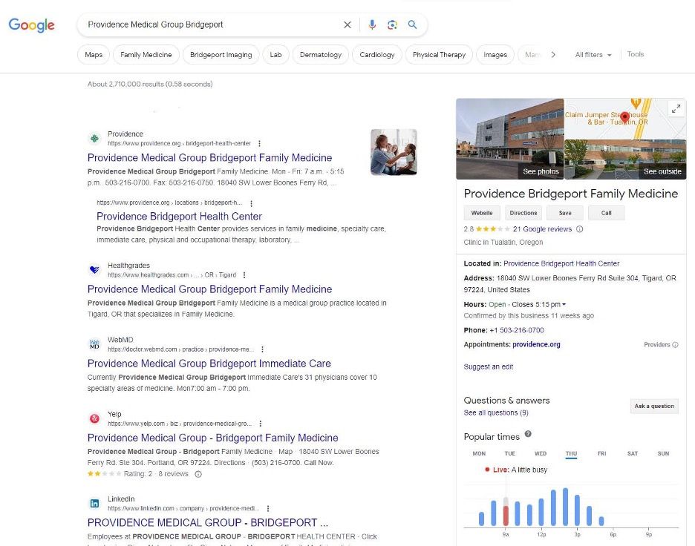Click See all questions (9)
Screen dimensions: 695x546
(496, 412)
